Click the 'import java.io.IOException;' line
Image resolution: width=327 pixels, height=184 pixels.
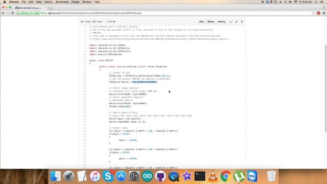(106, 54)
